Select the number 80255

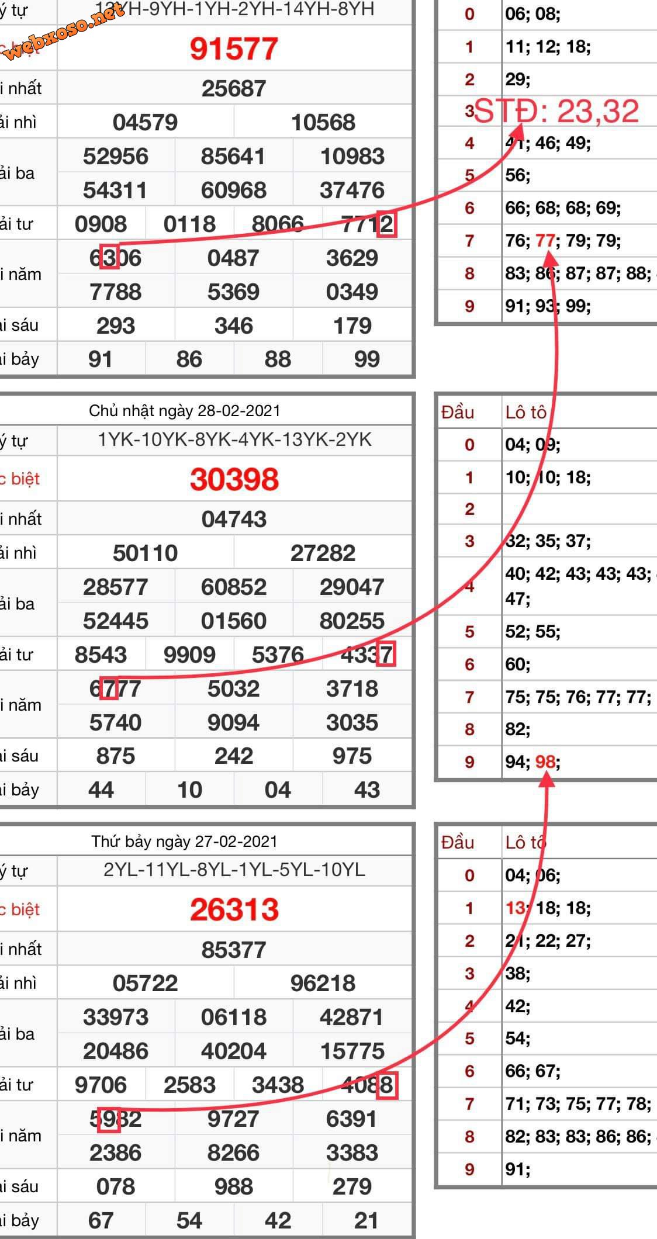pos(352,621)
